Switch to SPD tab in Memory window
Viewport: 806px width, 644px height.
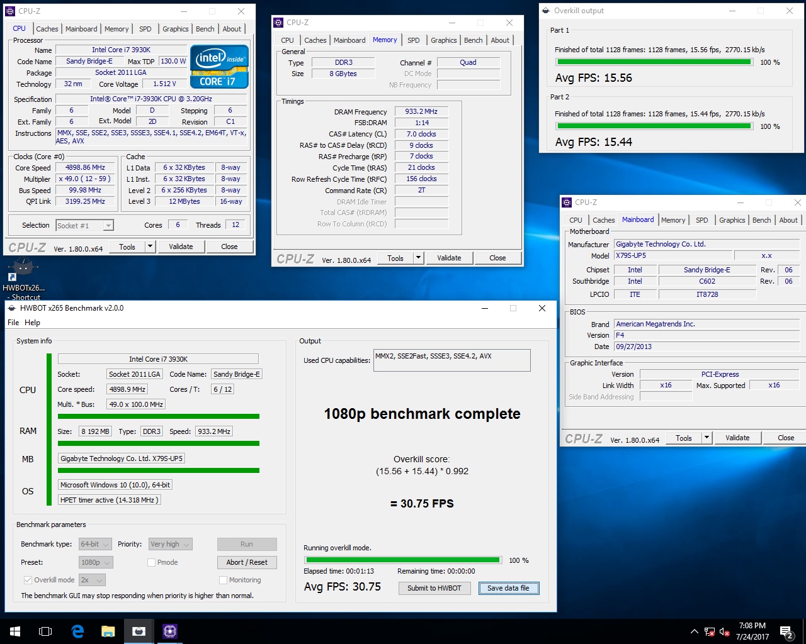(413, 40)
